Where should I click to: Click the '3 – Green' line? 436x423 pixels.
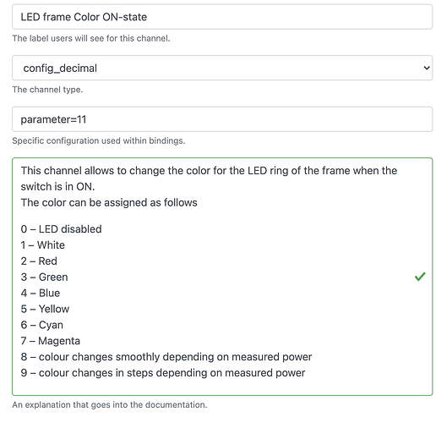(x=44, y=277)
